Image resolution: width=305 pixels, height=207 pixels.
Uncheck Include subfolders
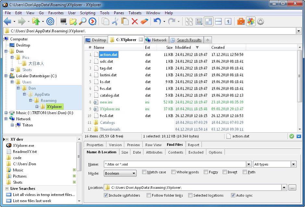pyautogui.click(x=106, y=195)
